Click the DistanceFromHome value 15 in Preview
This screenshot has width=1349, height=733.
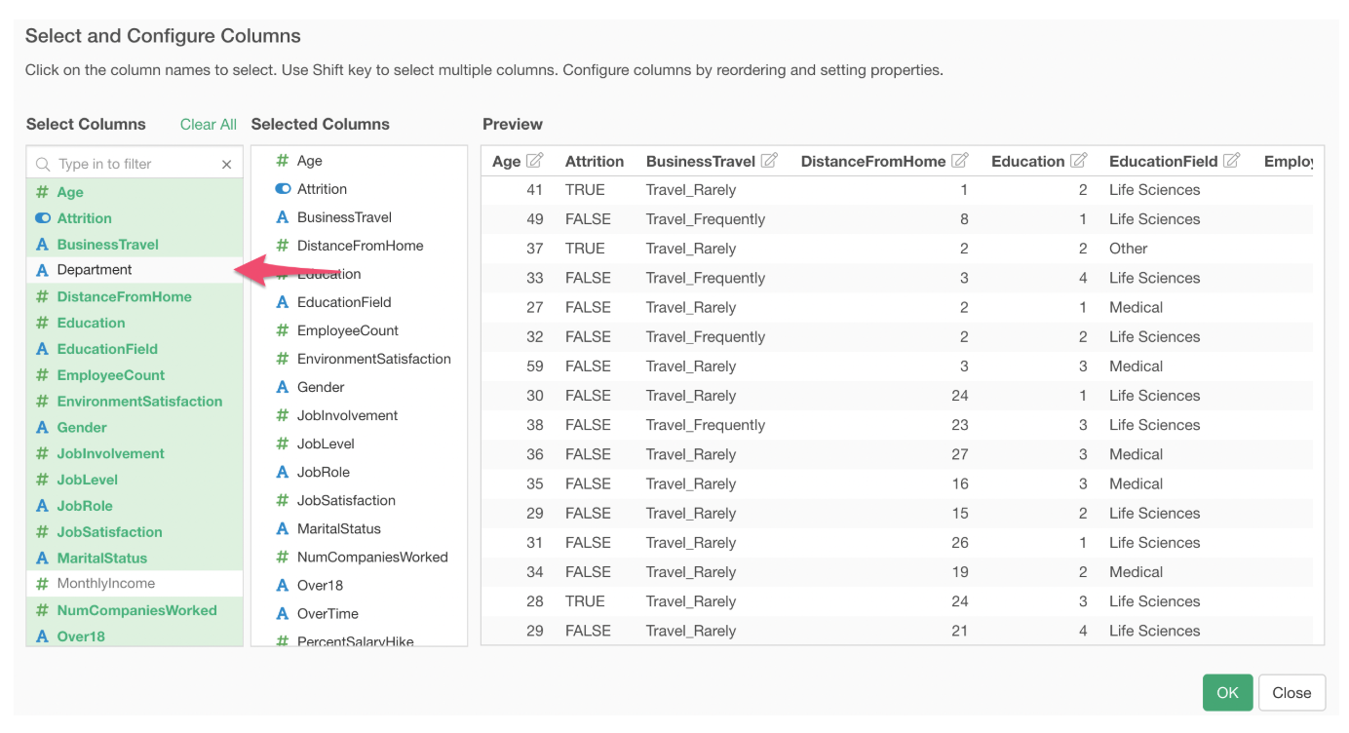point(959,514)
